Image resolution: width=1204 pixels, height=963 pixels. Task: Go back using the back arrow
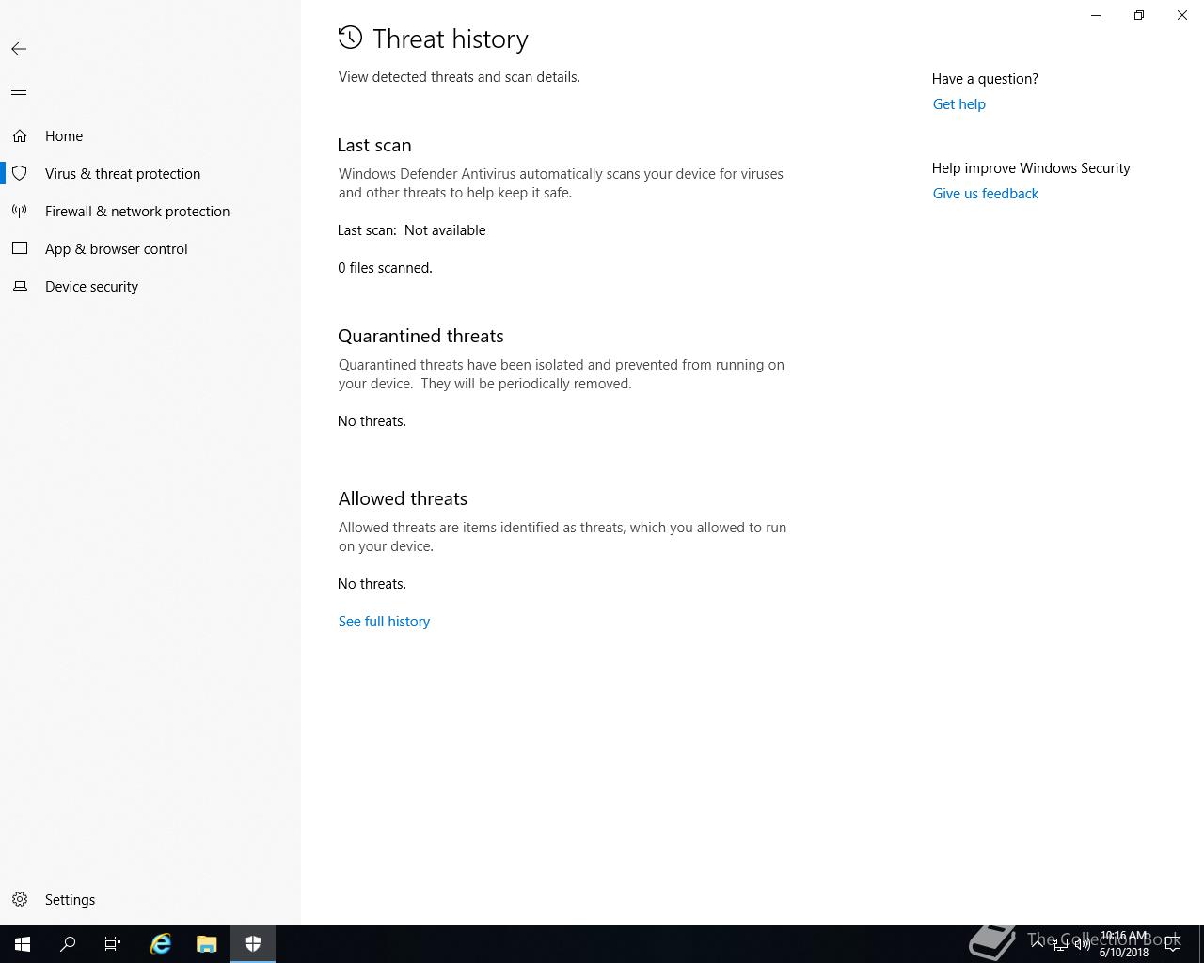point(19,49)
